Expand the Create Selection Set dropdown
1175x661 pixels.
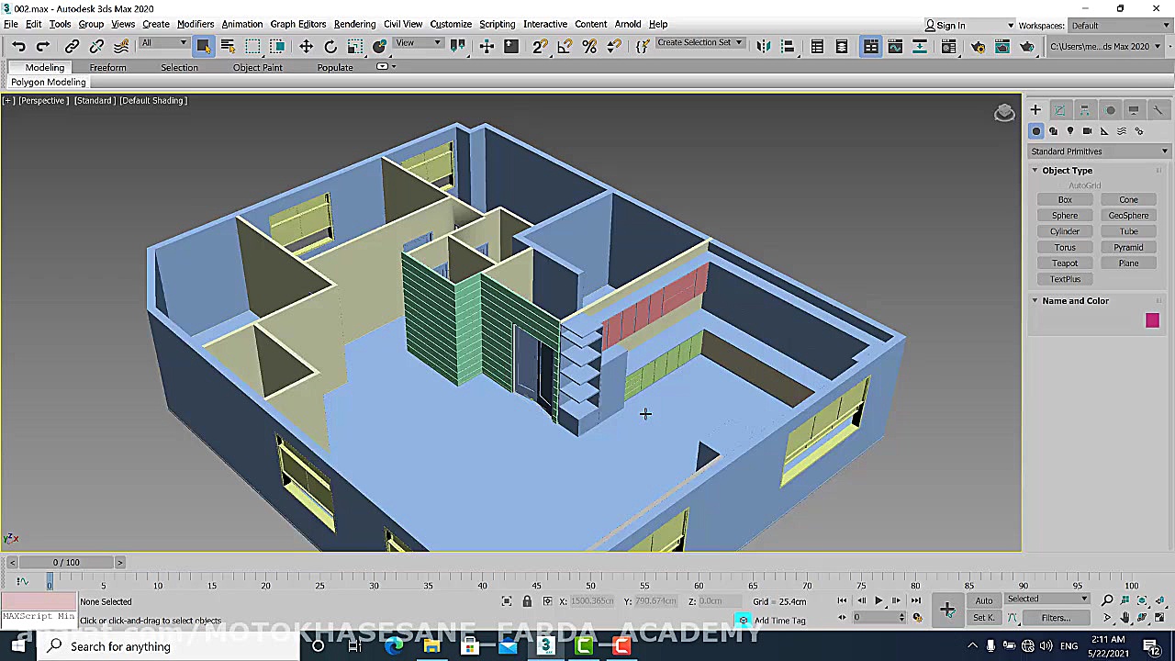[x=738, y=43]
